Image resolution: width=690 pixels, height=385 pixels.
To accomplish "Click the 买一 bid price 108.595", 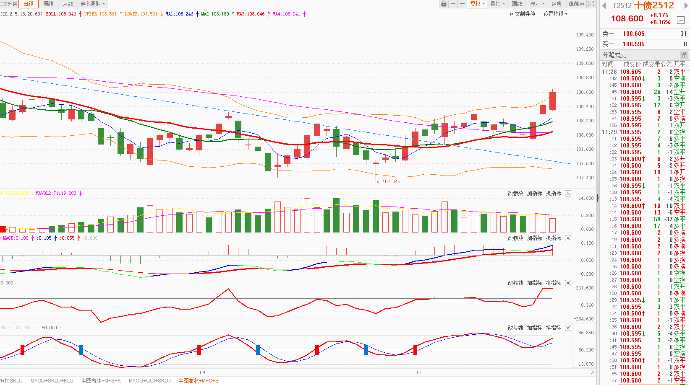I will tap(633, 44).
